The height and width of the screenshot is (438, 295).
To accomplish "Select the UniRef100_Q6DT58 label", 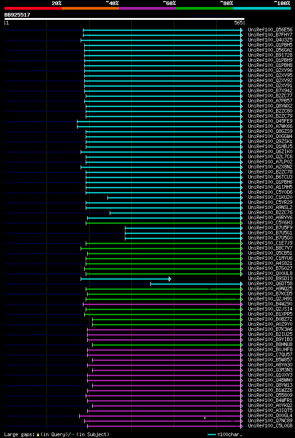I will [271, 283].
